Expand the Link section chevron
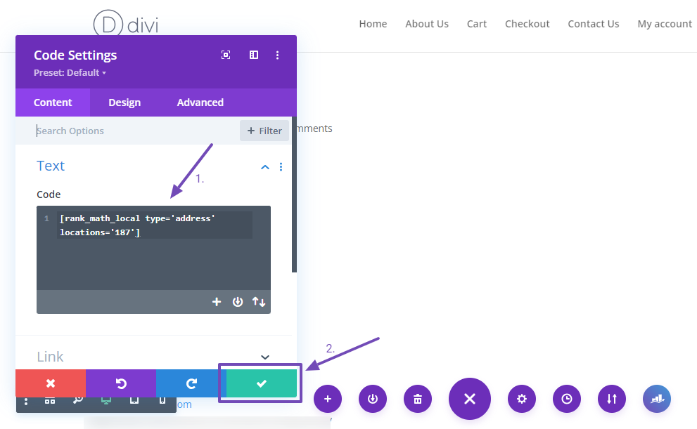The height and width of the screenshot is (429, 697). click(x=265, y=357)
